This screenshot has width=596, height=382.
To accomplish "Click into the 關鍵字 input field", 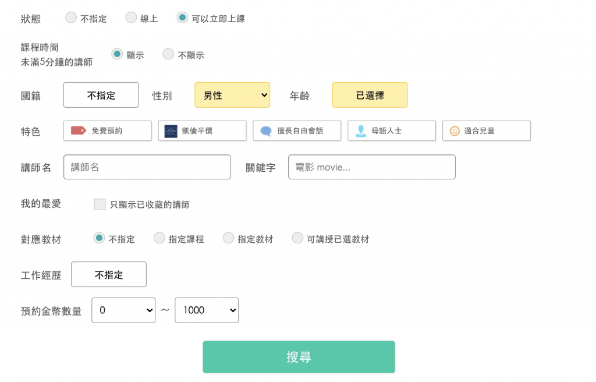I will [372, 167].
